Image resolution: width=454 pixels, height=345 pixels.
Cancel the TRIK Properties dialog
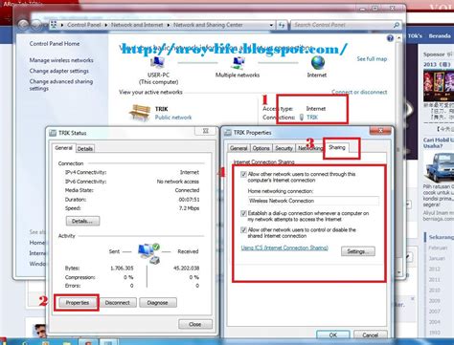tap(371, 334)
